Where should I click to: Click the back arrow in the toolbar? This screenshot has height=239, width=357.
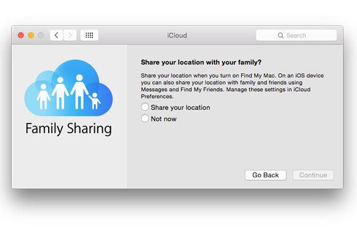(x=57, y=35)
